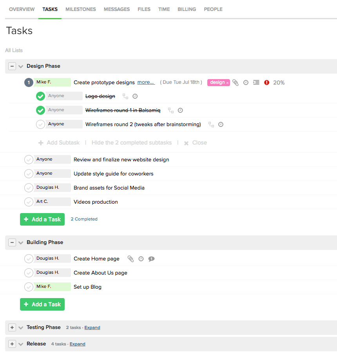The height and width of the screenshot is (358, 337).
Task: Click the attachment paperclip on Create prototype designs
Action: tap(236, 83)
